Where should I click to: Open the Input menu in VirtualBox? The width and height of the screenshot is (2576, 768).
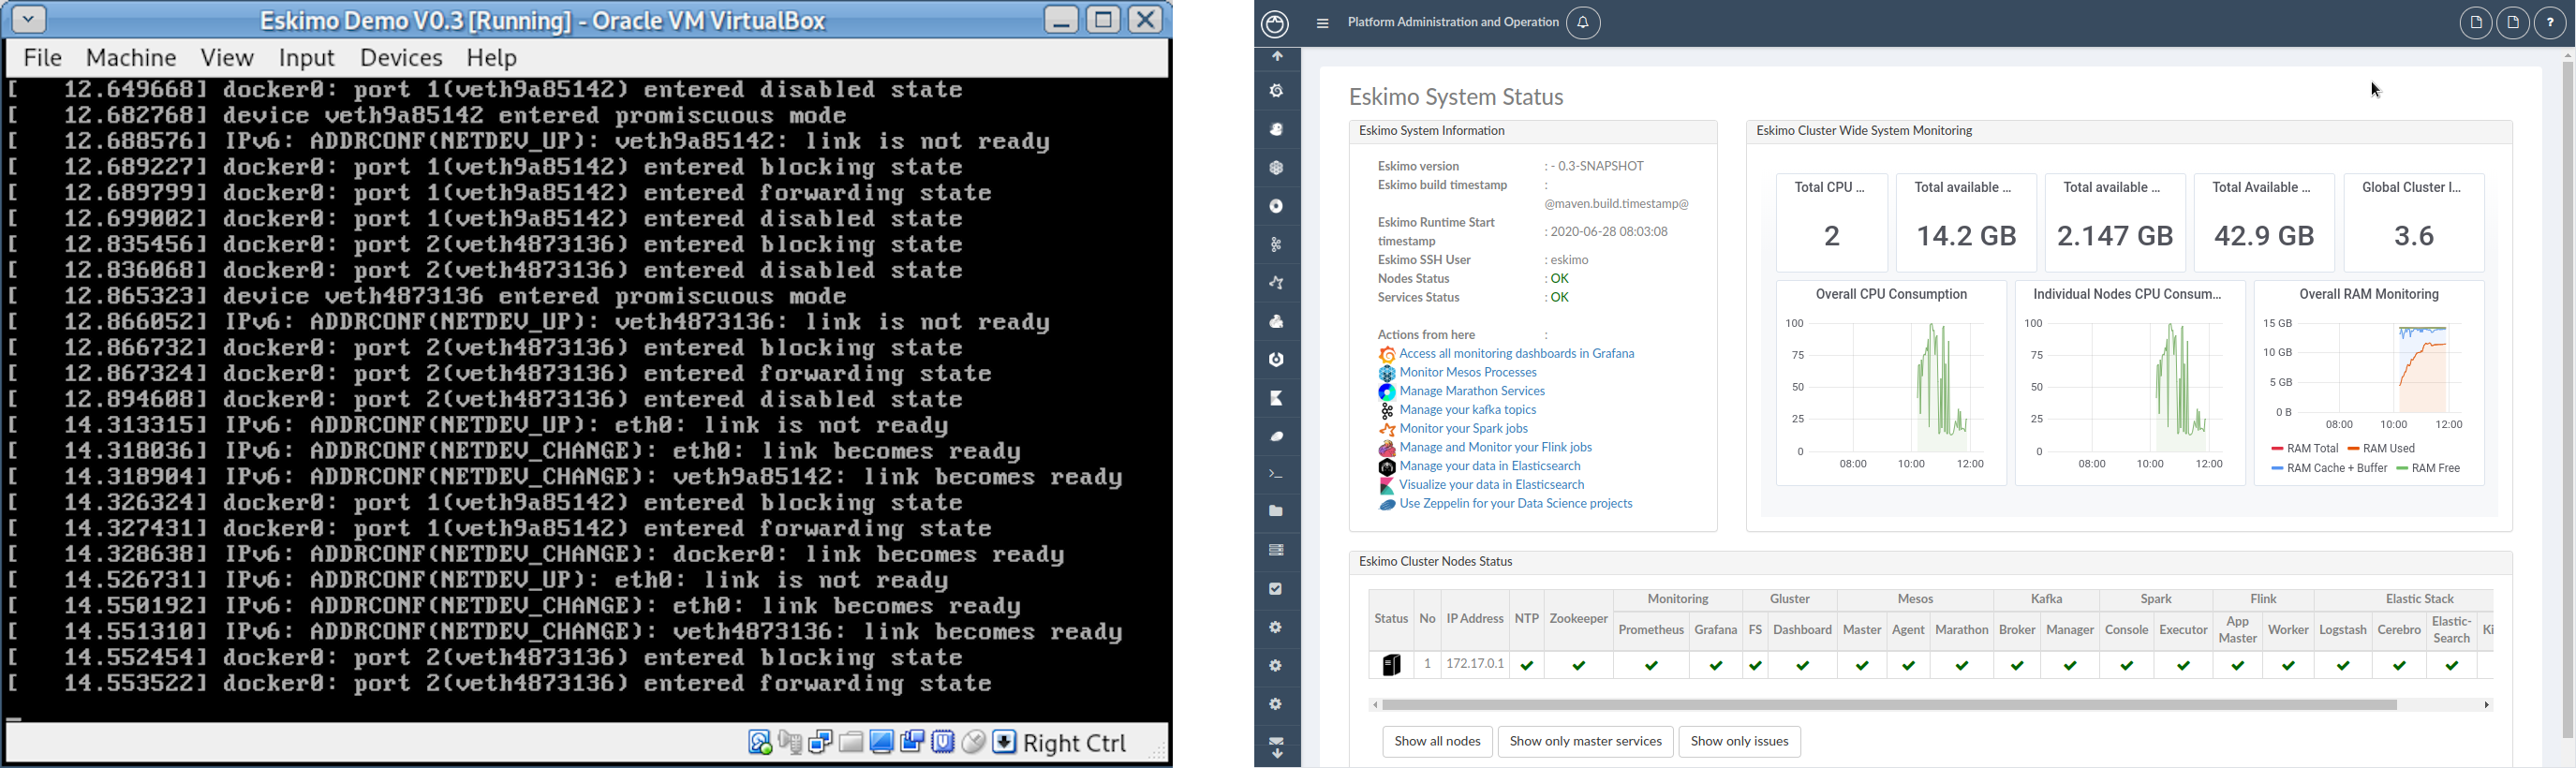(x=306, y=58)
